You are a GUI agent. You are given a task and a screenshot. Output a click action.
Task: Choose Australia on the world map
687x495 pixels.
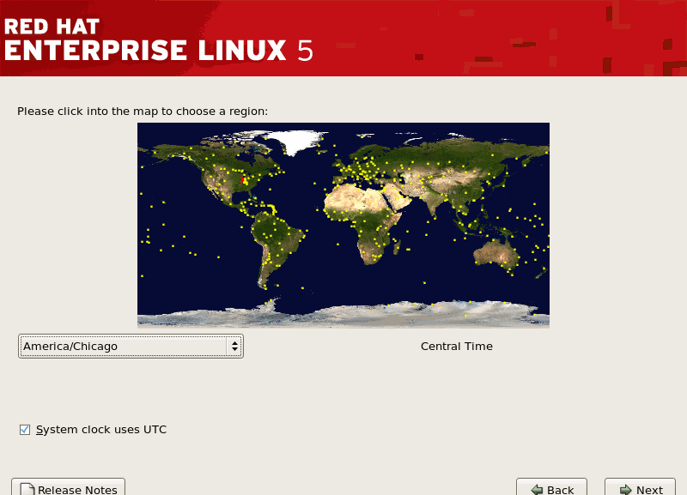coord(498,253)
